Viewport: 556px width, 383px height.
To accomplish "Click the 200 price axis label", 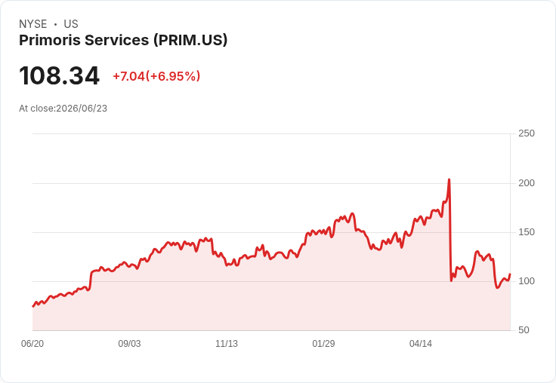I will (527, 183).
